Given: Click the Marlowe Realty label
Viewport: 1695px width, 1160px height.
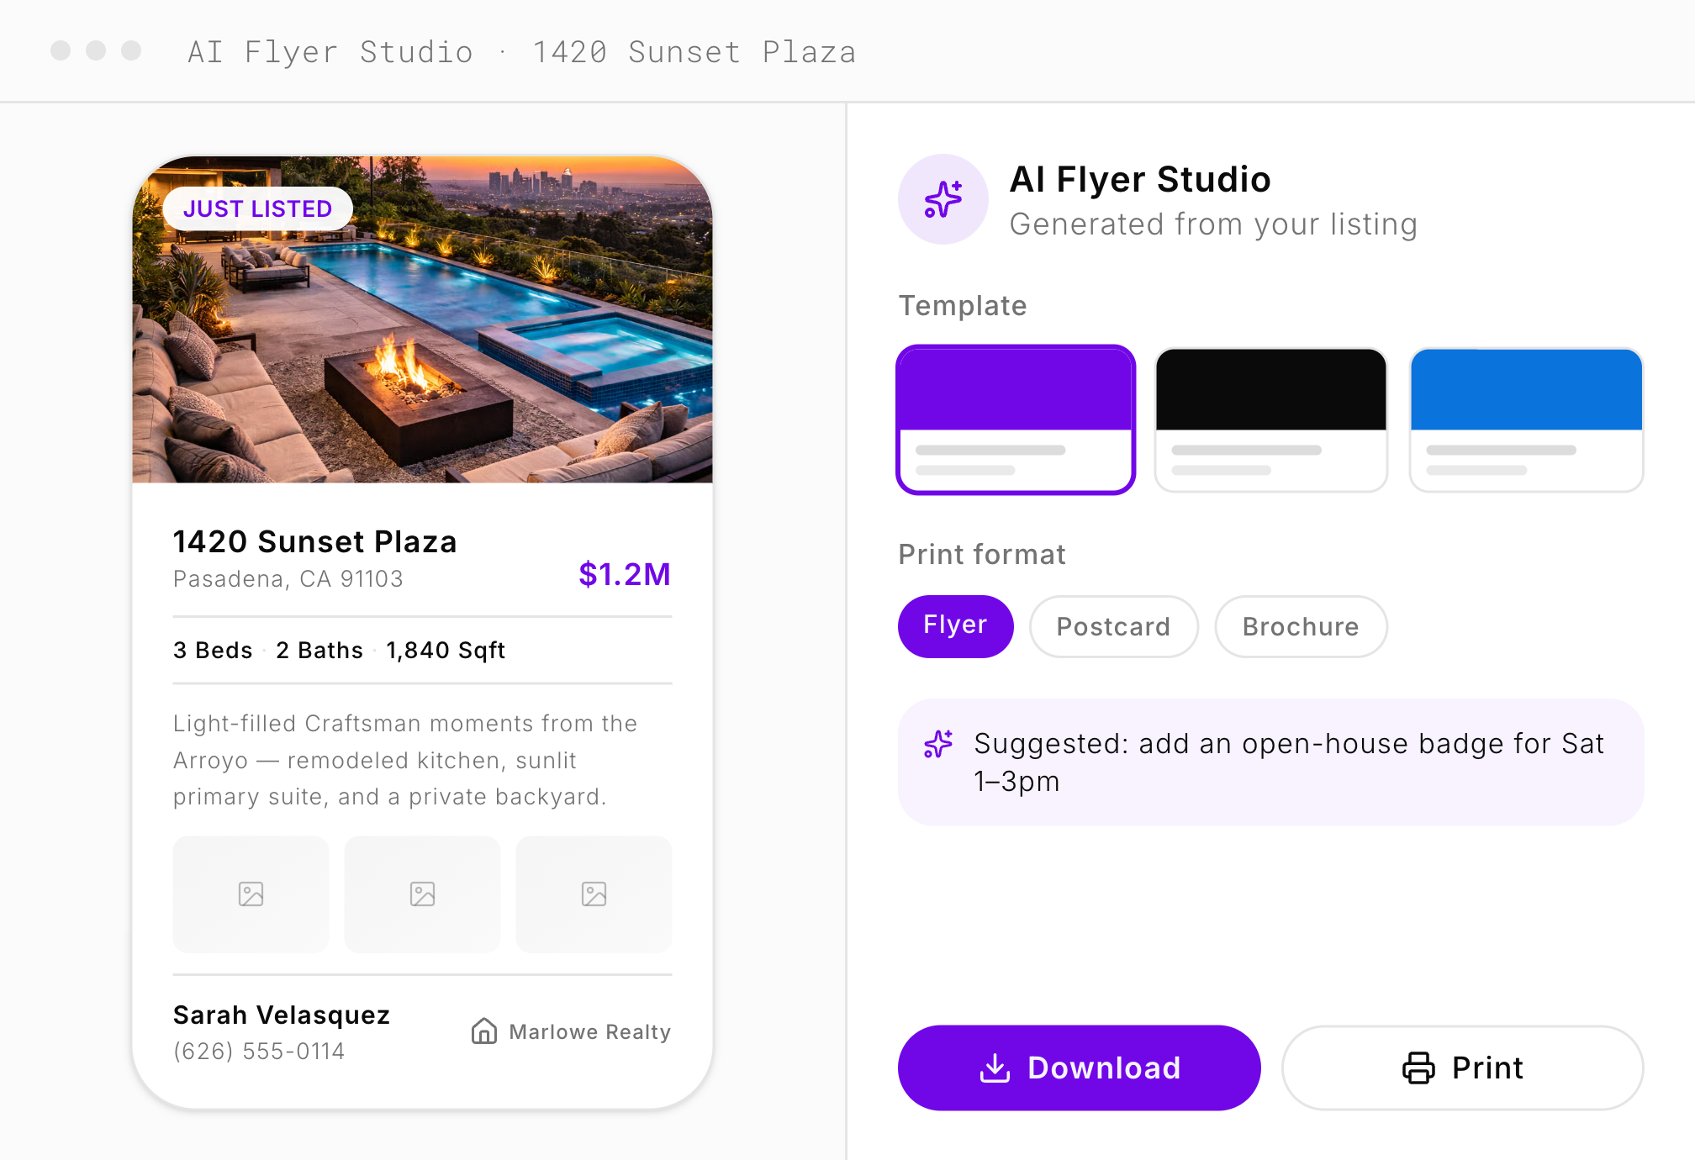Looking at the screenshot, I should [x=590, y=1031].
